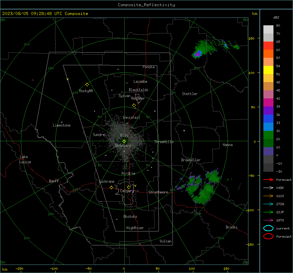Click the Sylvan label

tap(124, 96)
